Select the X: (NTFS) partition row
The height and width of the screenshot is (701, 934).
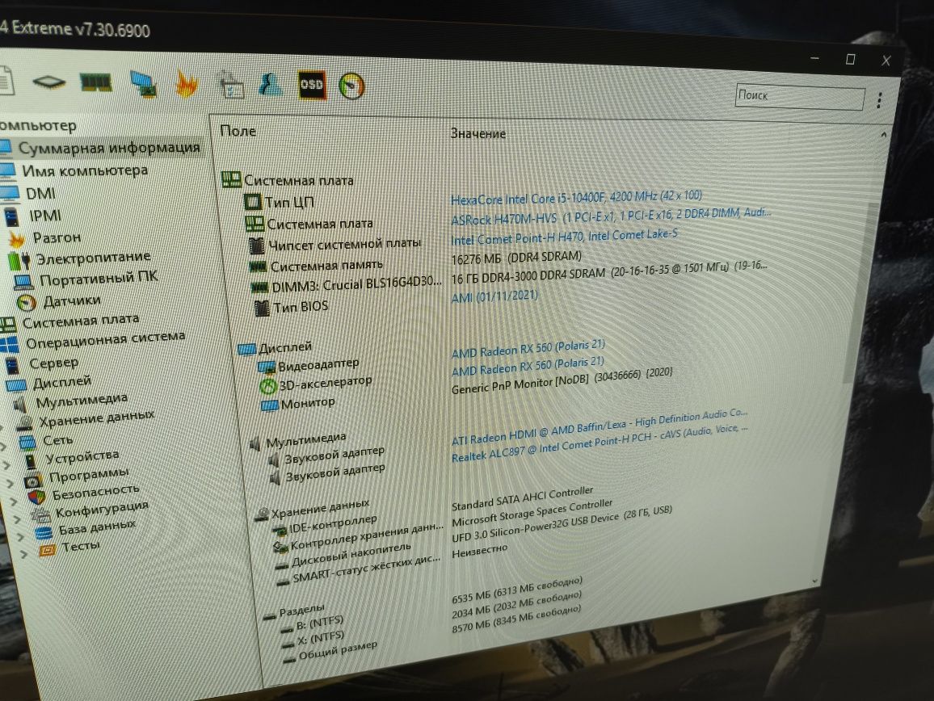314,639
